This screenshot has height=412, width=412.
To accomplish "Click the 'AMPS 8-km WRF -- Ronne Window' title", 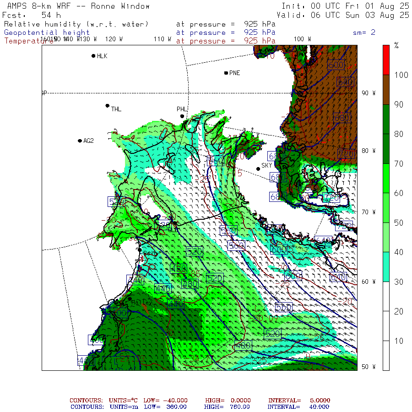I will (x=78, y=6).
